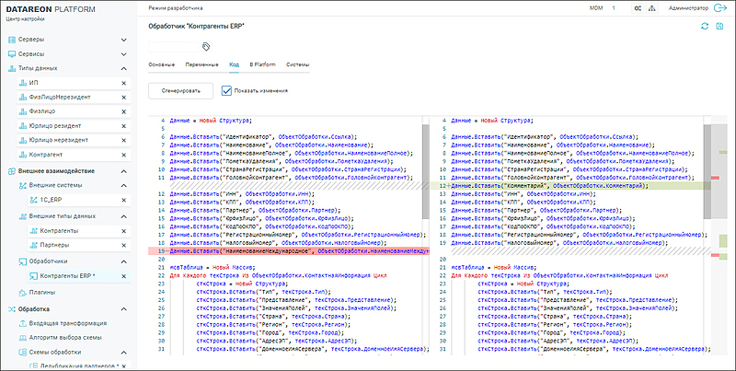
Task: Open the hierarchy structure icon in top bar
Action: 652,7
